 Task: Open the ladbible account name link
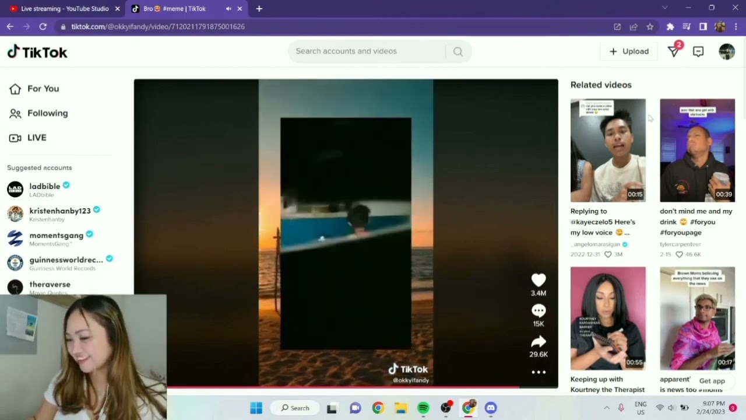[45, 186]
